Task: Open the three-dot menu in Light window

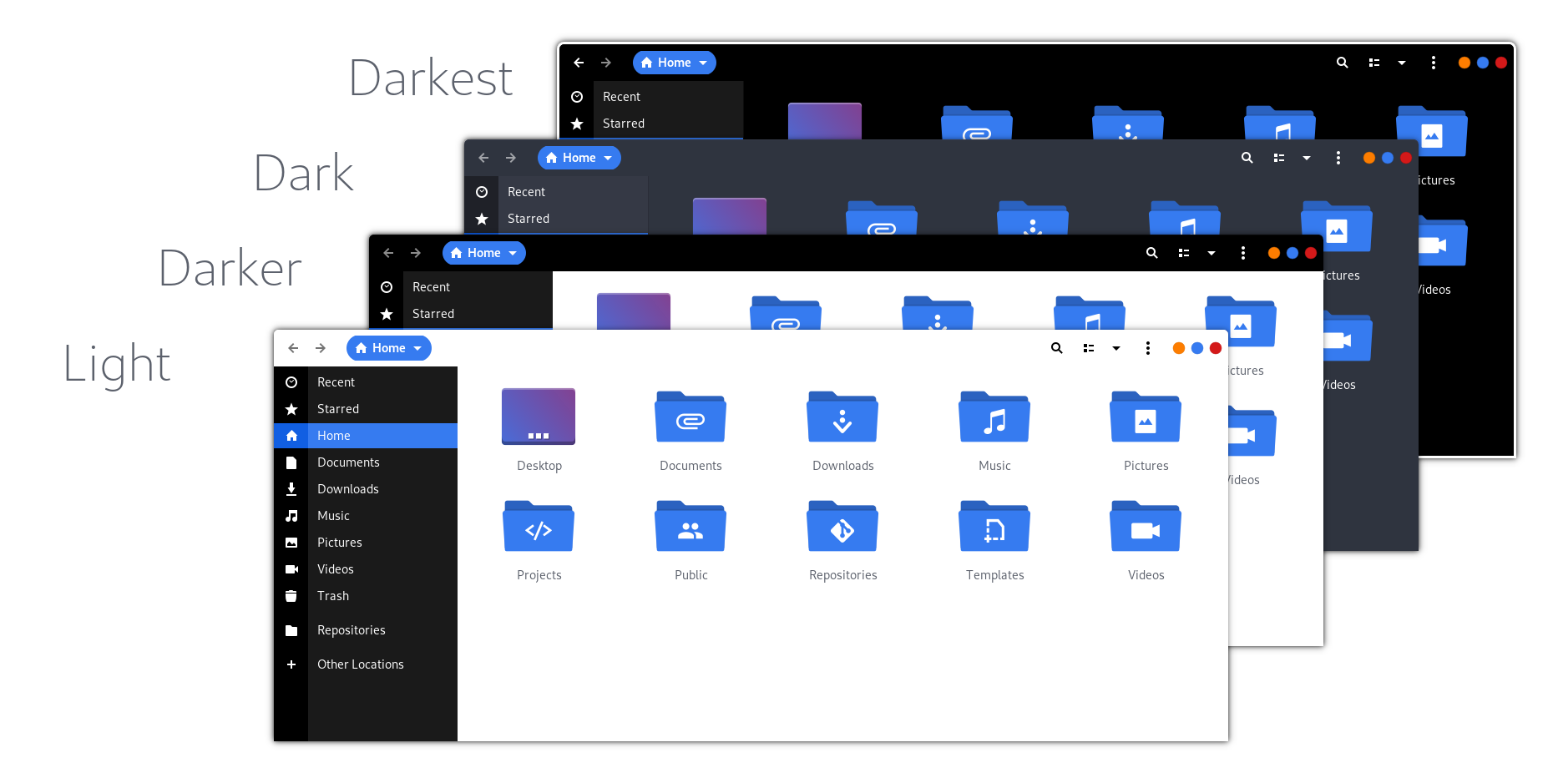Action: tap(1148, 348)
